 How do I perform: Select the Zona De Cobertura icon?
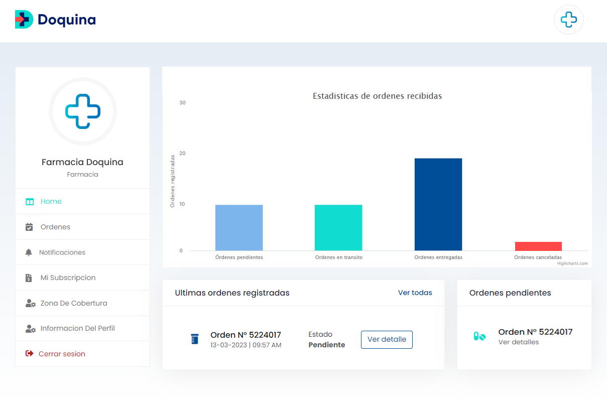pyautogui.click(x=30, y=303)
